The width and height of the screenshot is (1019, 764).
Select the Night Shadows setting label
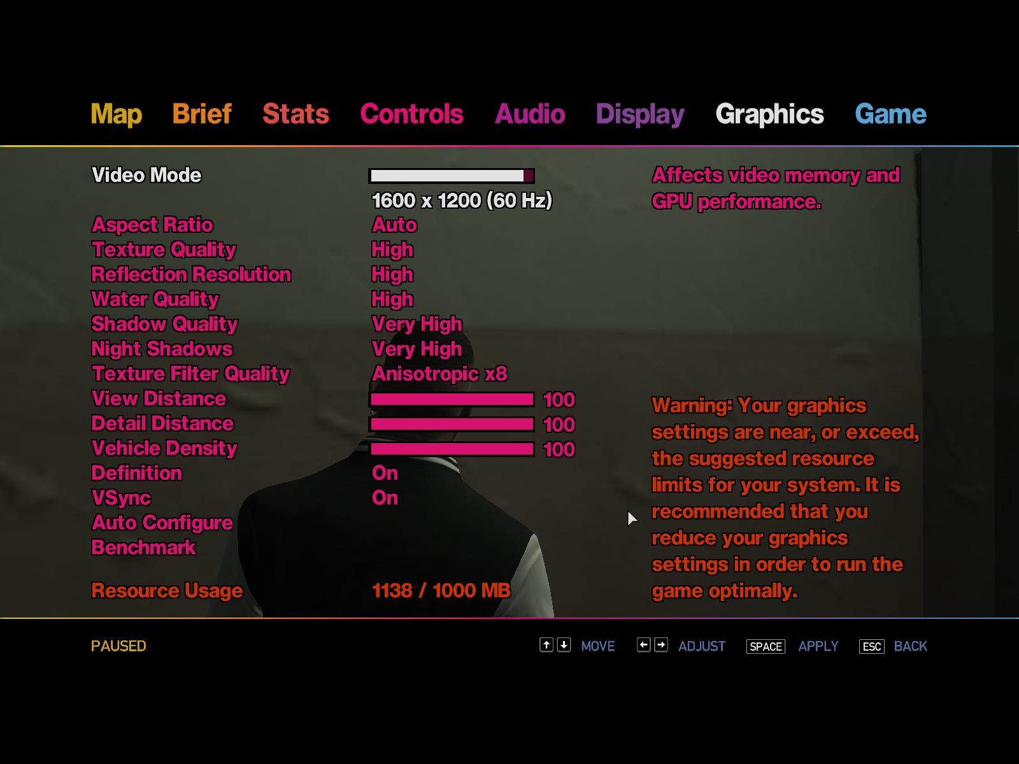tap(162, 349)
